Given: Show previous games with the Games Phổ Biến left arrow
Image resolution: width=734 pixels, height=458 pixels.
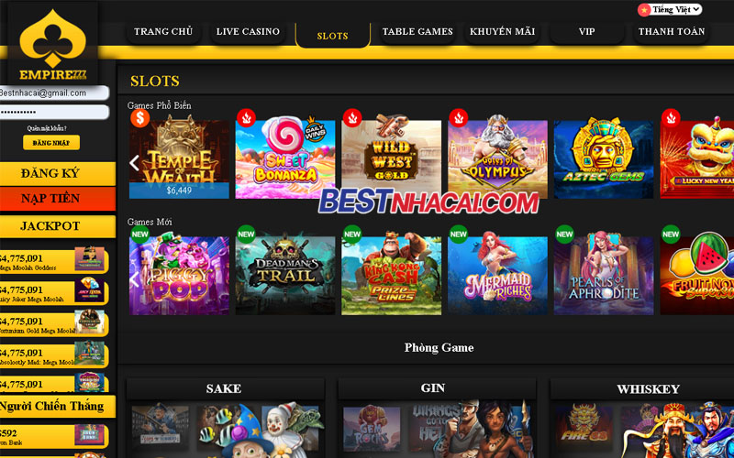Looking at the screenshot, I should click(x=134, y=163).
